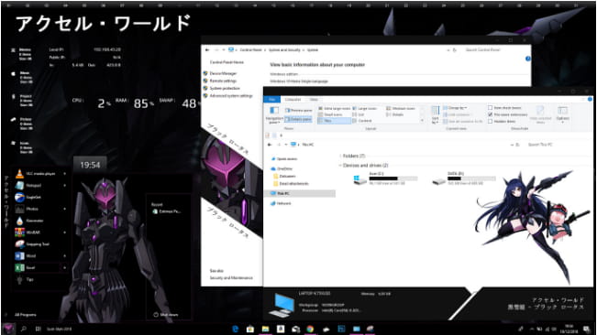Open the File tab in Explorer
The width and height of the screenshot is (597, 335).
(271, 100)
